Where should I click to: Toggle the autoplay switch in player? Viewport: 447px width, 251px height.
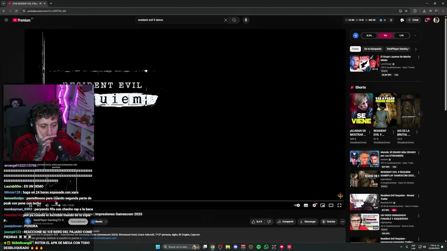click(x=297, y=205)
